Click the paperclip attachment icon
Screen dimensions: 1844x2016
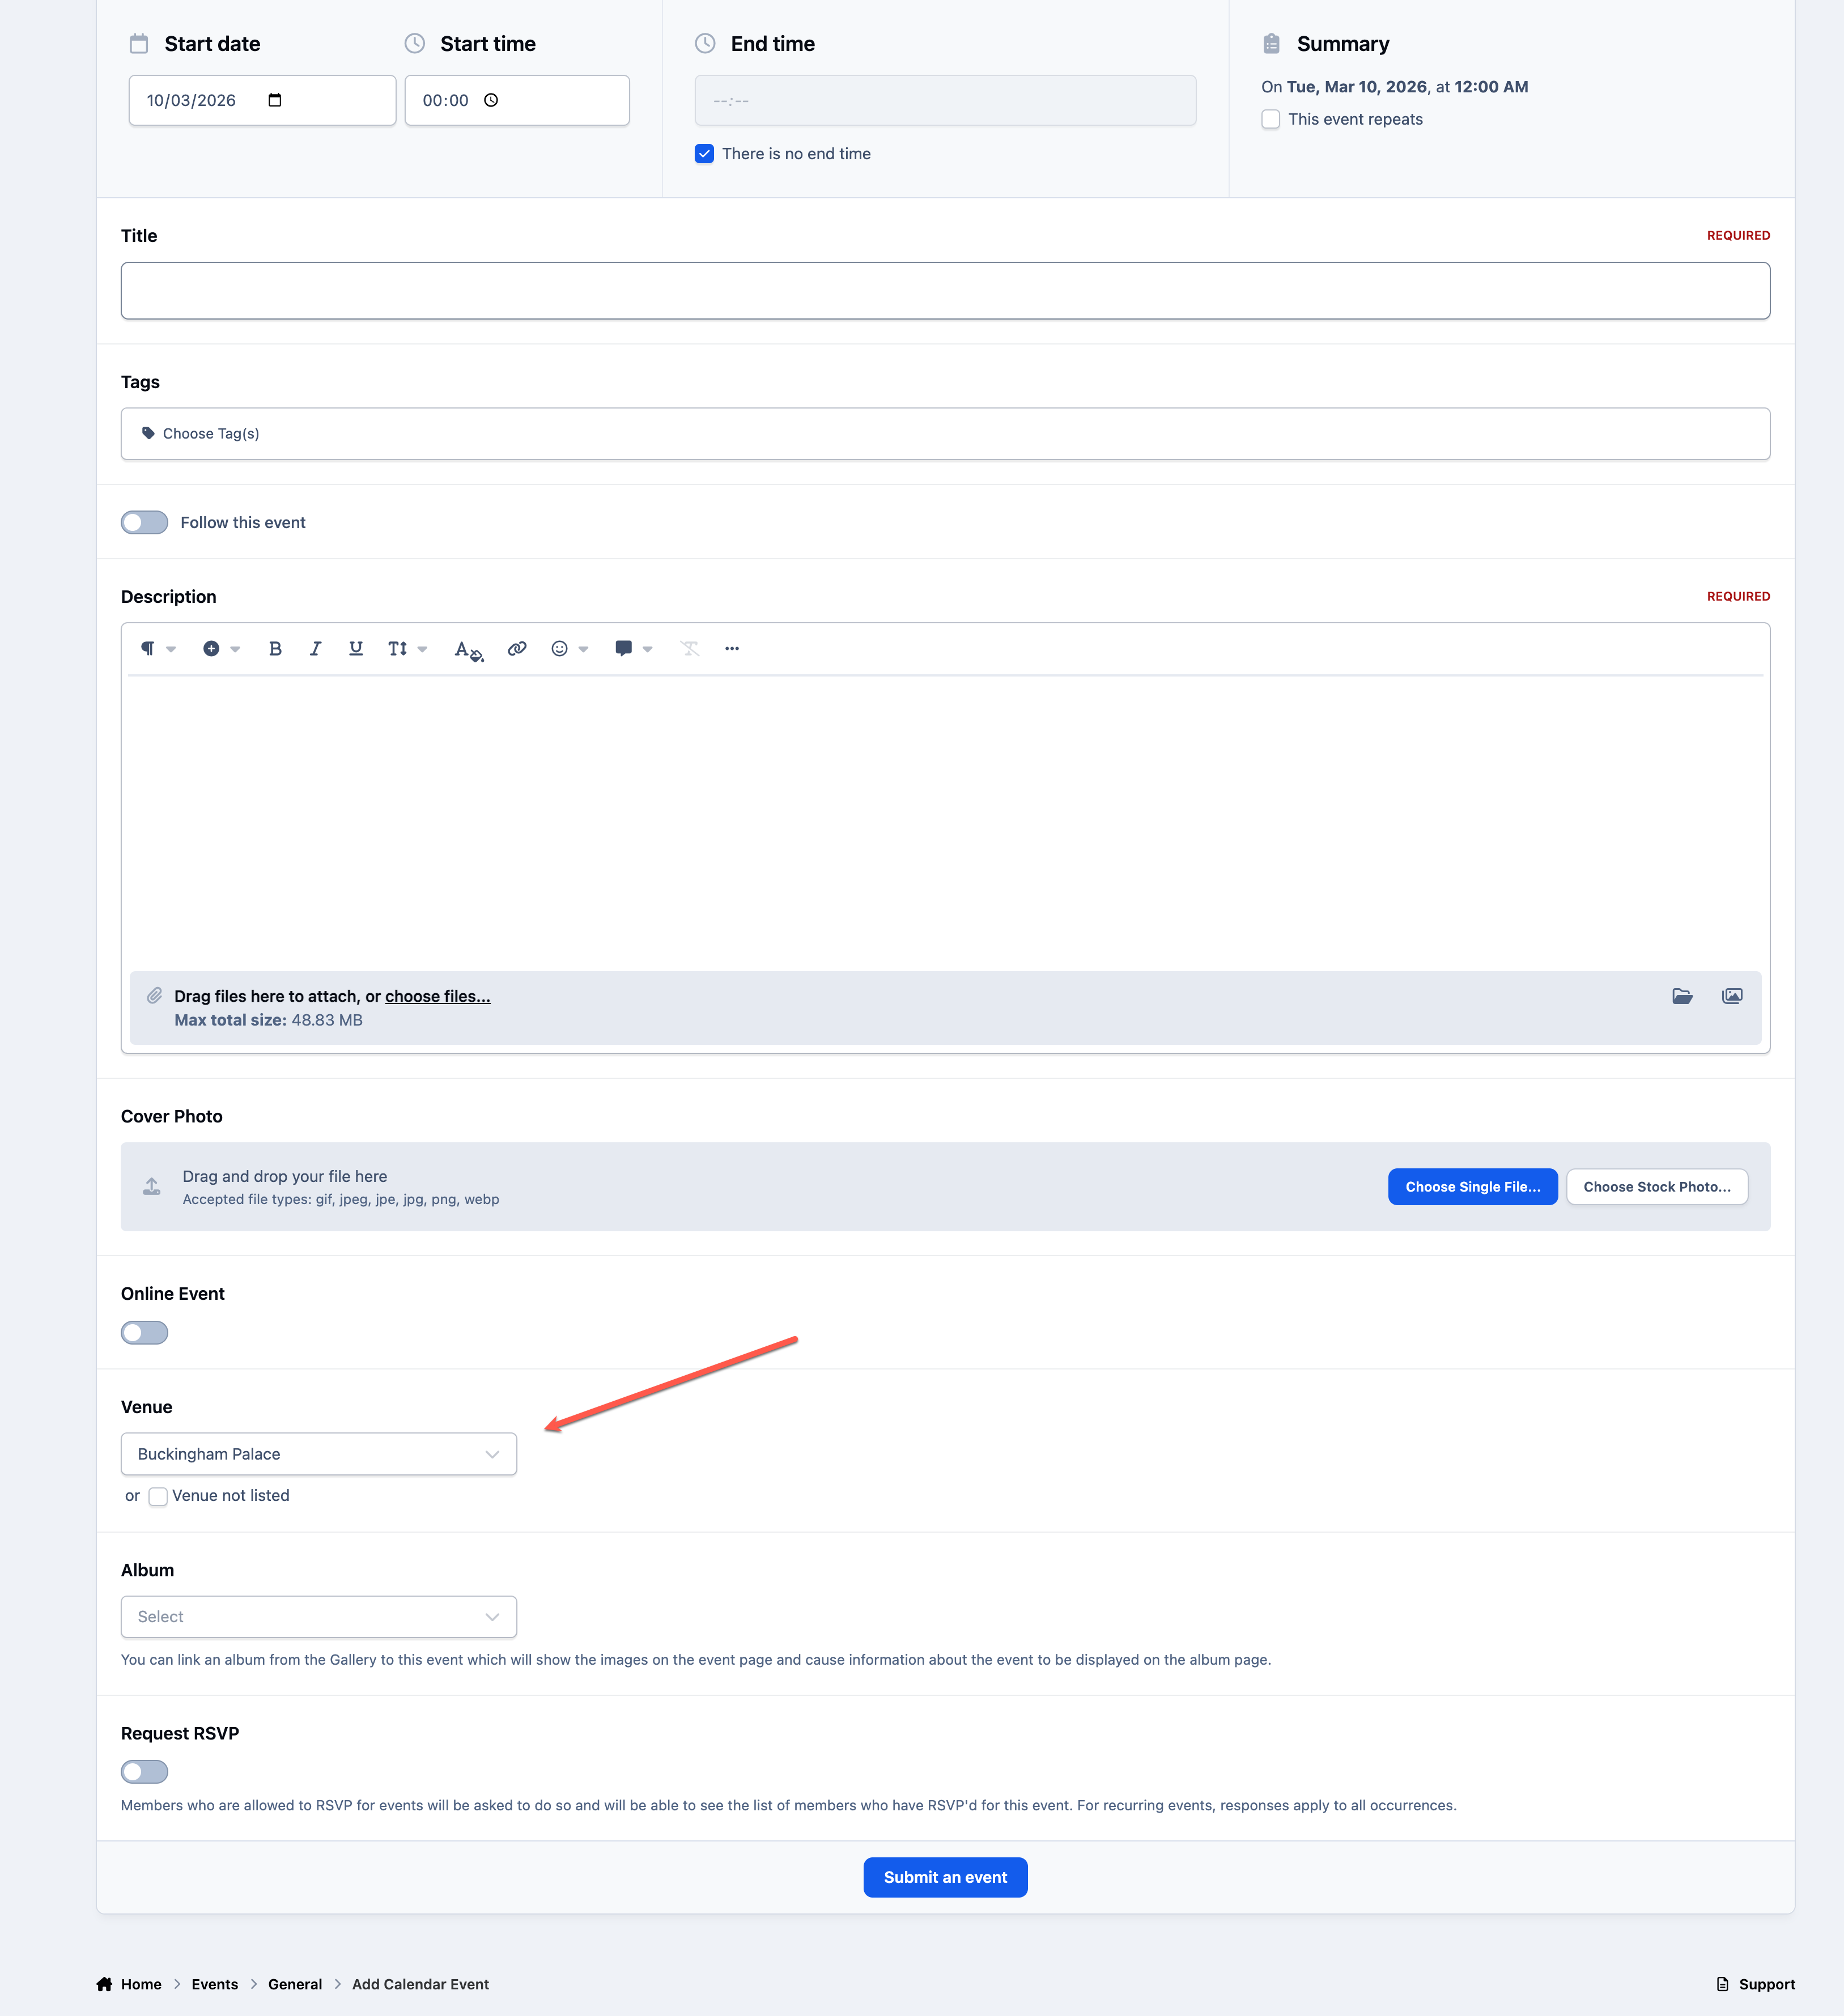[154, 996]
